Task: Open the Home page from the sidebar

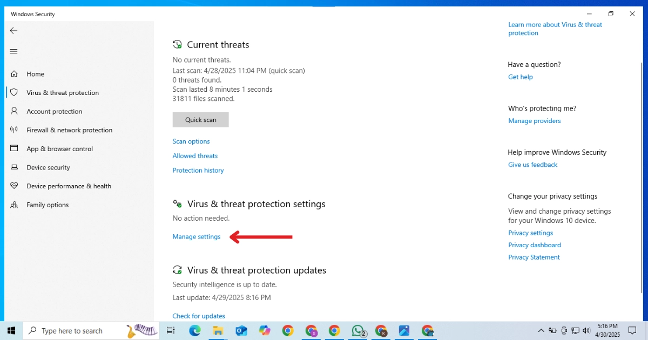Action: (35, 74)
